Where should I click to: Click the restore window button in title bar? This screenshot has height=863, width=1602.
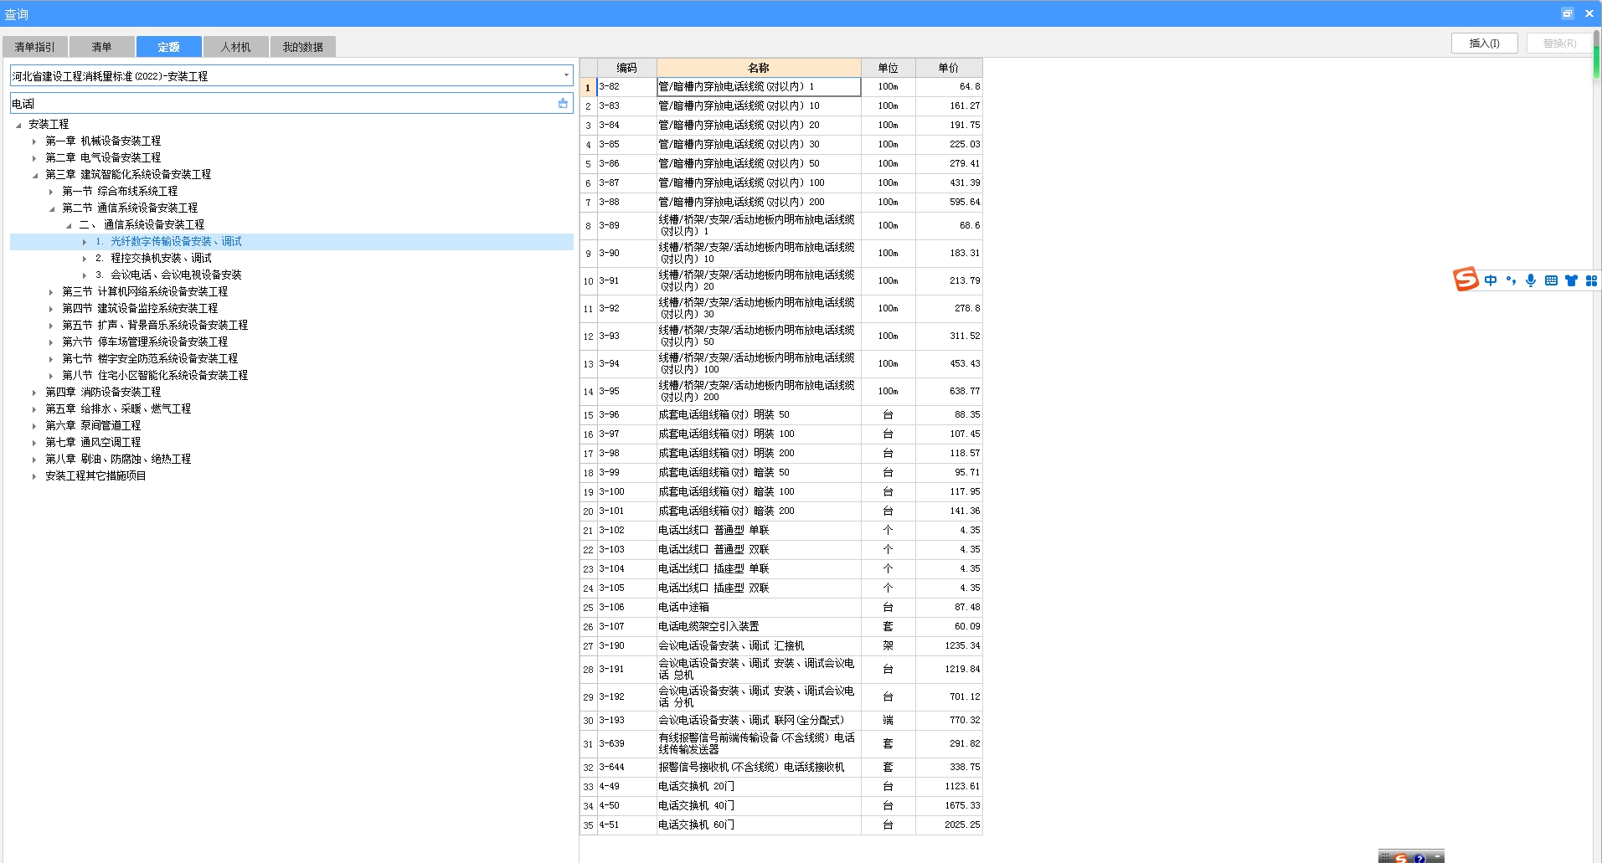pos(1567,13)
